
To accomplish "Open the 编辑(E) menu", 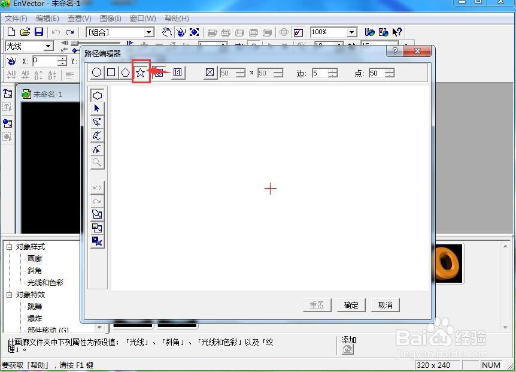I will (x=47, y=19).
